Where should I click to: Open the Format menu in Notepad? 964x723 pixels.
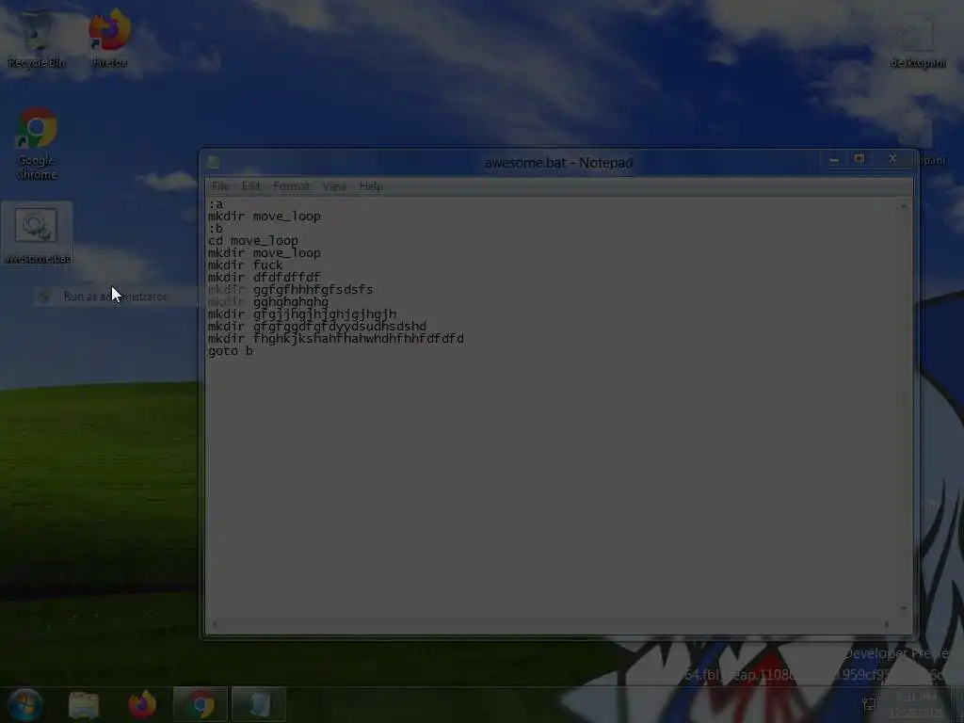[292, 185]
